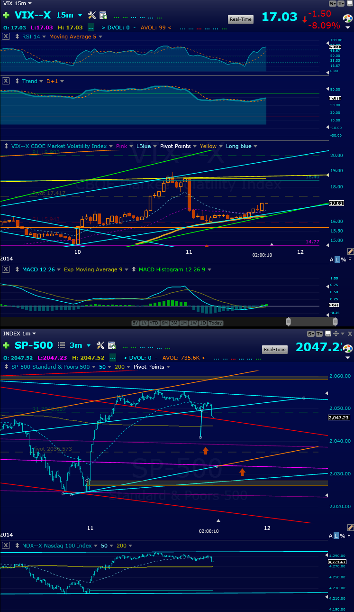Click the green plus icon beside SP-500
Viewport: 354px width, 612px height.
pyautogui.click(x=6, y=345)
